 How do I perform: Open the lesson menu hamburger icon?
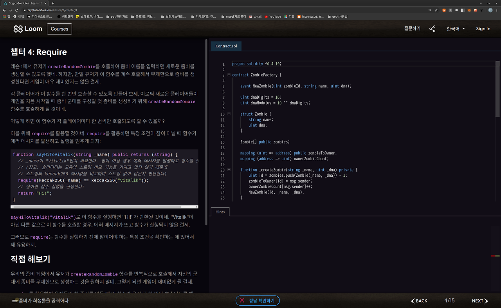tap(15, 301)
